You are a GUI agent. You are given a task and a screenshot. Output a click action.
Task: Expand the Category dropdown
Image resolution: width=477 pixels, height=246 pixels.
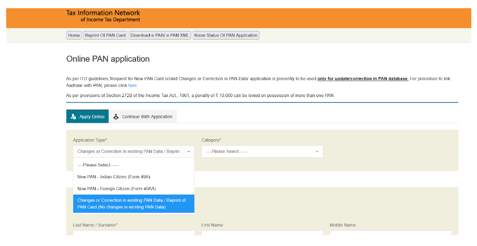[262, 152]
